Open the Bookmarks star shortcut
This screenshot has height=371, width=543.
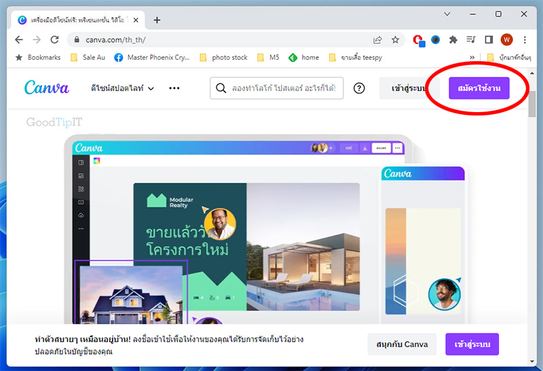pyautogui.click(x=38, y=58)
